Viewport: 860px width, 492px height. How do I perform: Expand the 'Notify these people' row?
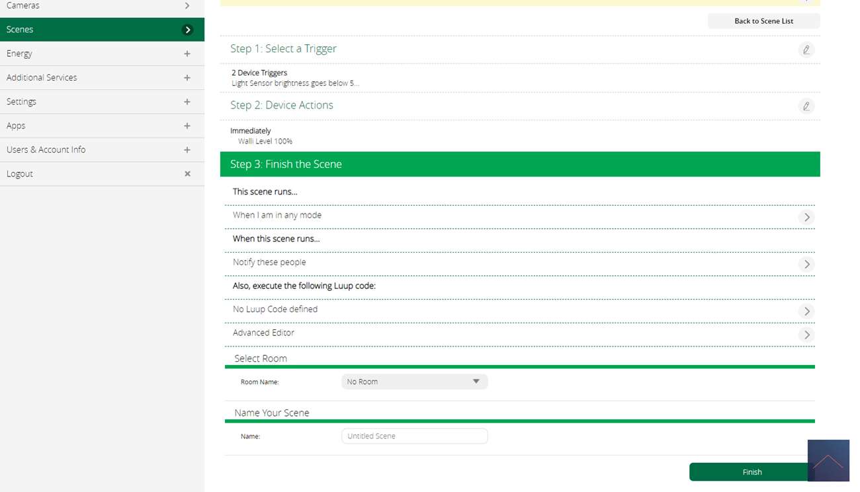coord(806,264)
